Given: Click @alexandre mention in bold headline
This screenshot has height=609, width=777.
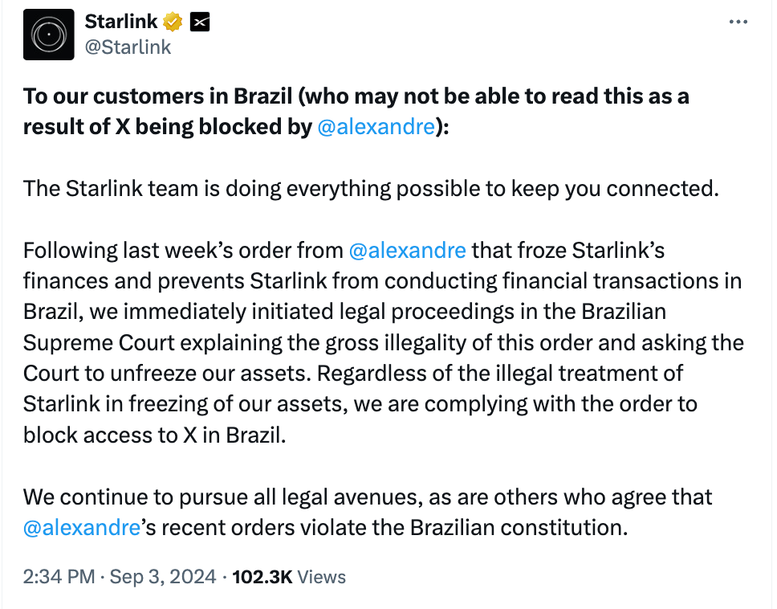Looking at the screenshot, I should pyautogui.click(x=376, y=127).
